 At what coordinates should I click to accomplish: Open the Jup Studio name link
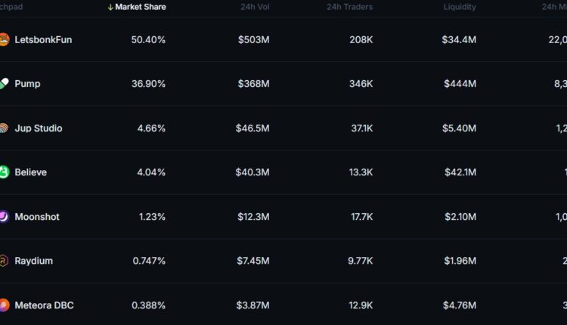point(39,128)
